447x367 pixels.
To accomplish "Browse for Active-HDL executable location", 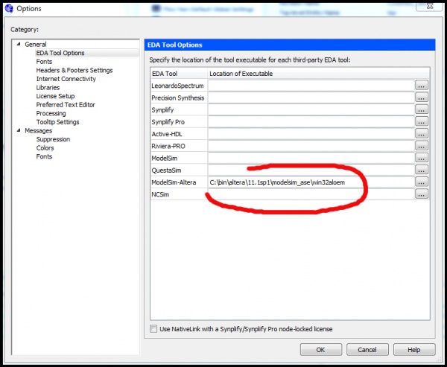I will [422, 134].
